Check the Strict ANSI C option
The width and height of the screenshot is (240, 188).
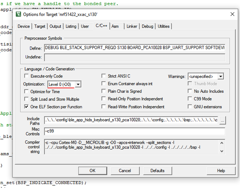pyautogui.click(x=104, y=76)
